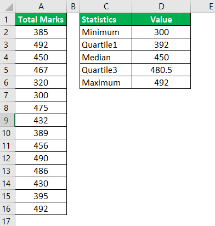This screenshot has height=226, width=215.
Task: Select cell containing 385
Action: 41,32
